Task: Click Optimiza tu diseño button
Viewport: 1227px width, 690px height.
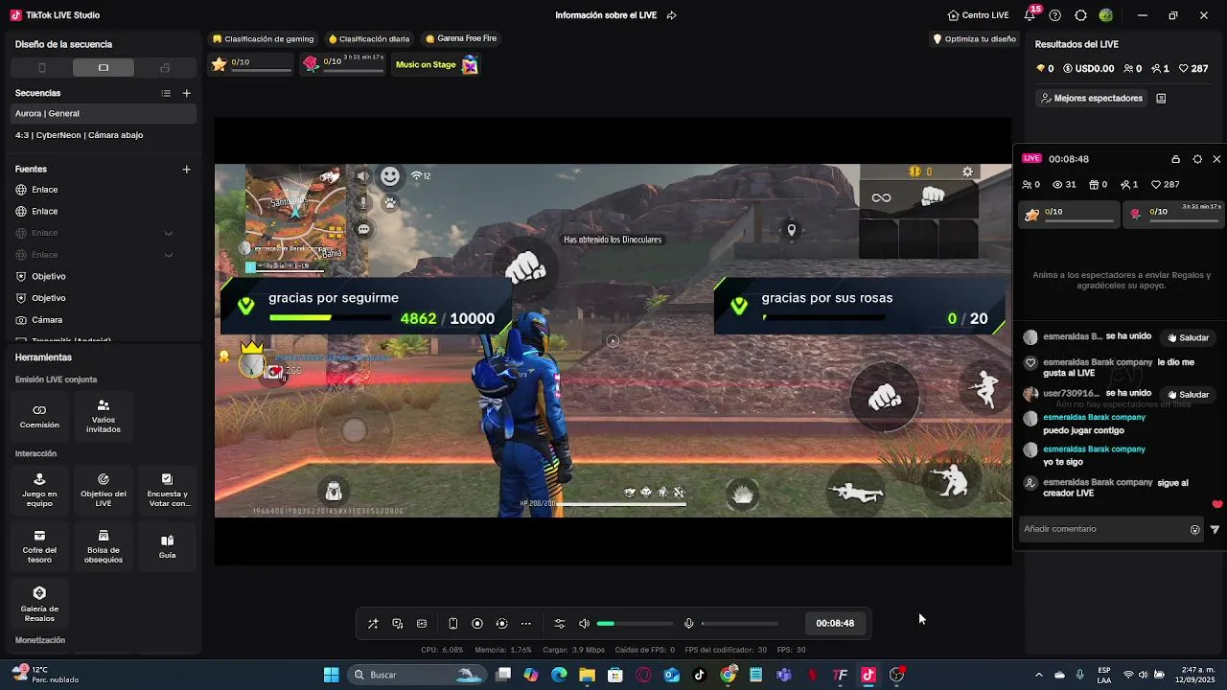Action: tap(974, 39)
